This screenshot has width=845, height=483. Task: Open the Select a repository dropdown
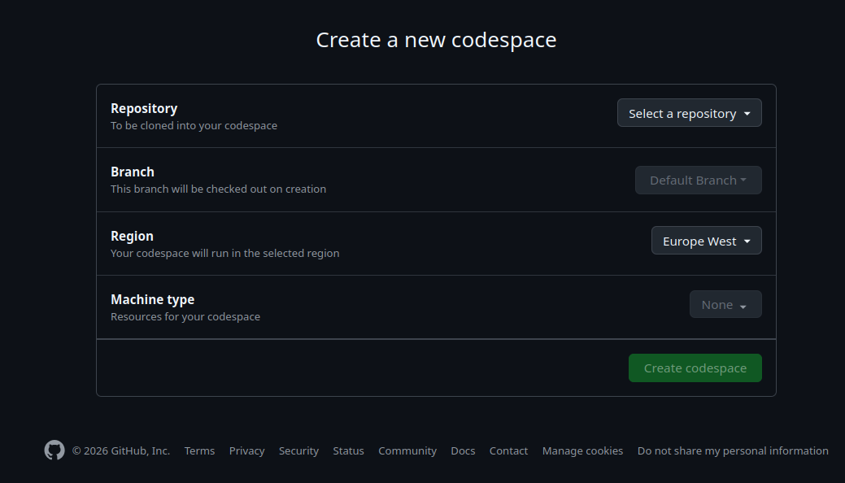(689, 114)
